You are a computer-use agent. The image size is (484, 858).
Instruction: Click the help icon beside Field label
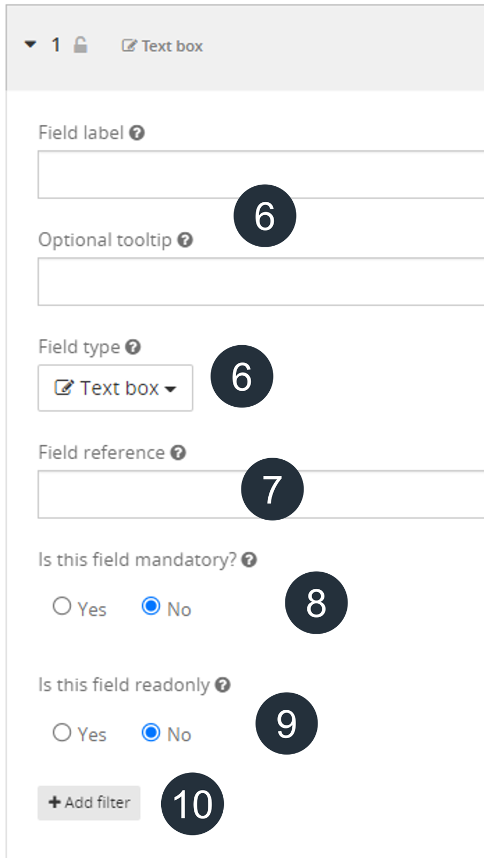(x=137, y=133)
